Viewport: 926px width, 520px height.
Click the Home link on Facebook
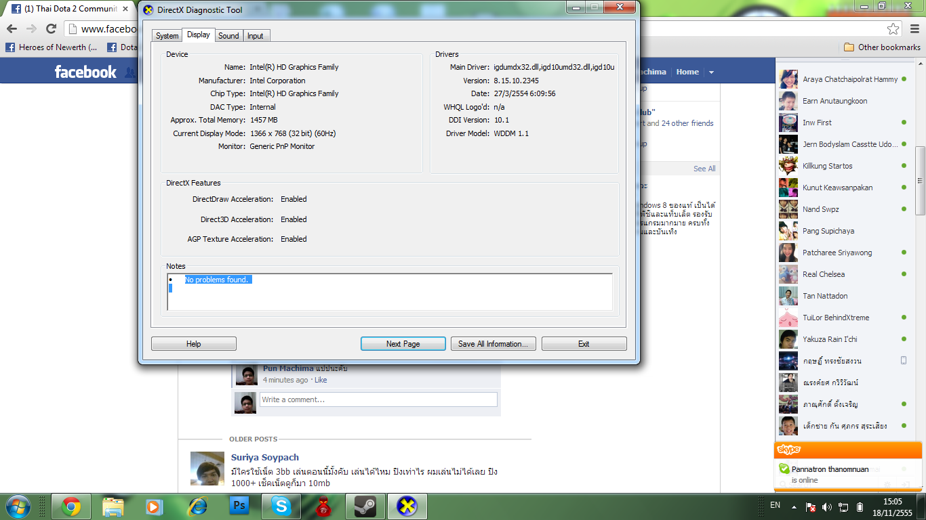pos(687,72)
